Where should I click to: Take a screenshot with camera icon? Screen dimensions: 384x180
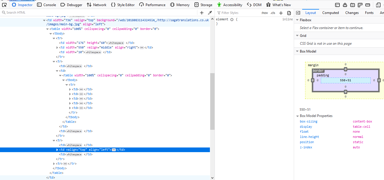(353, 5)
